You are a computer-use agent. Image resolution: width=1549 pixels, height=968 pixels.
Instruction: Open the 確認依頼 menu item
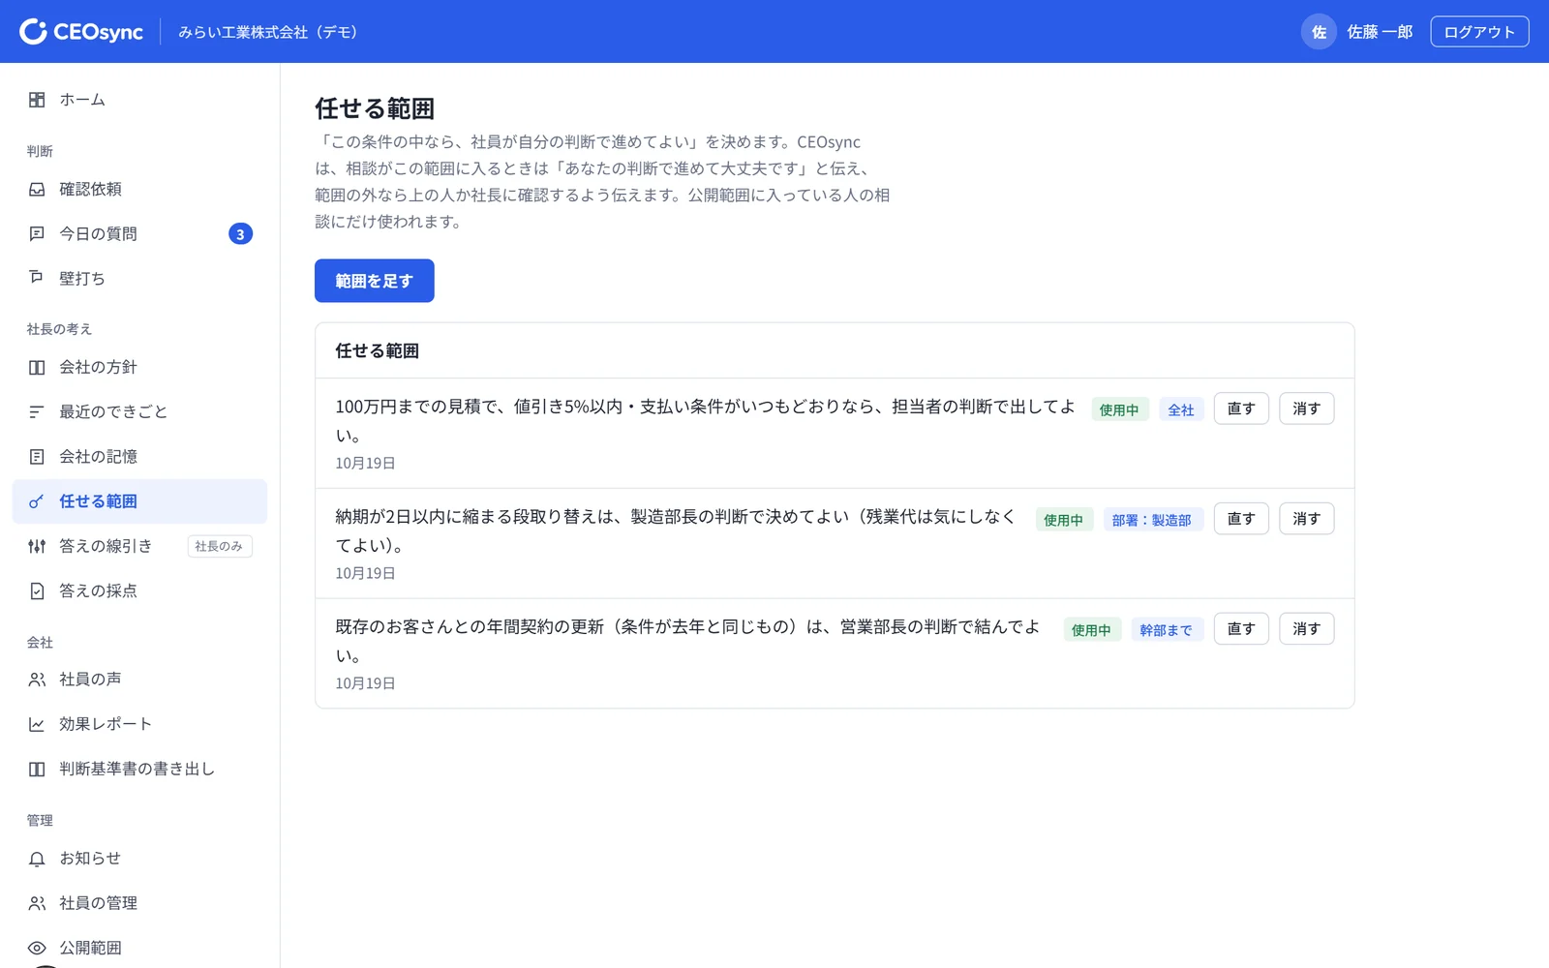coord(139,190)
